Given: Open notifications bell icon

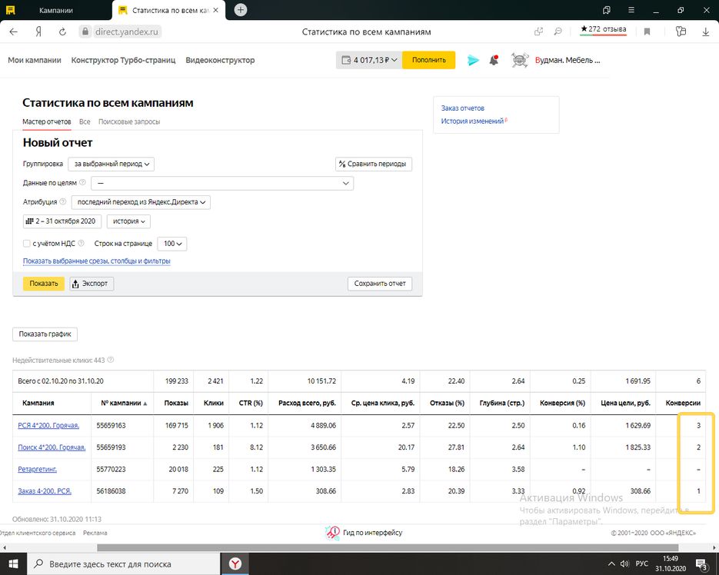Looking at the screenshot, I should [x=494, y=60].
